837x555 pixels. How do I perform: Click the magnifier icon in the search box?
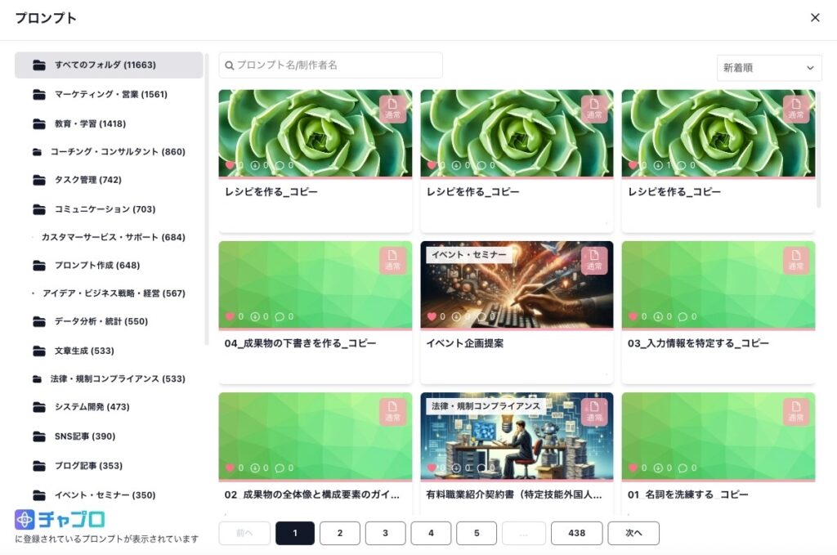(230, 65)
